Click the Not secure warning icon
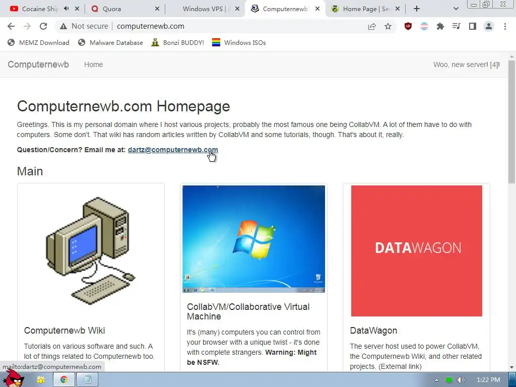The height and width of the screenshot is (387, 516). [63, 26]
